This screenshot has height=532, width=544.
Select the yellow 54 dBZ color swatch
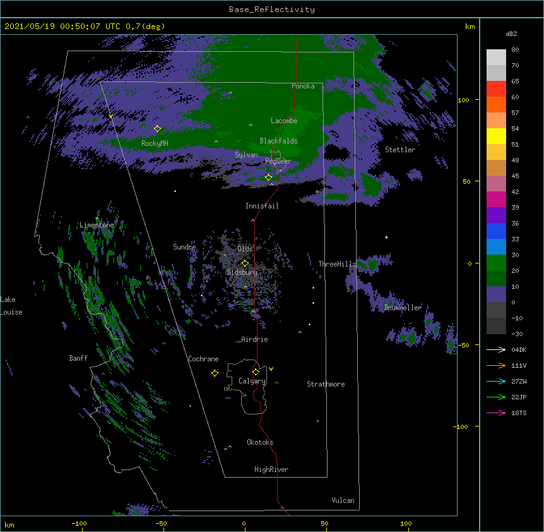point(496,136)
